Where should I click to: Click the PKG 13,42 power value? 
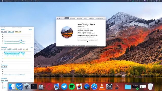pos(4,31)
